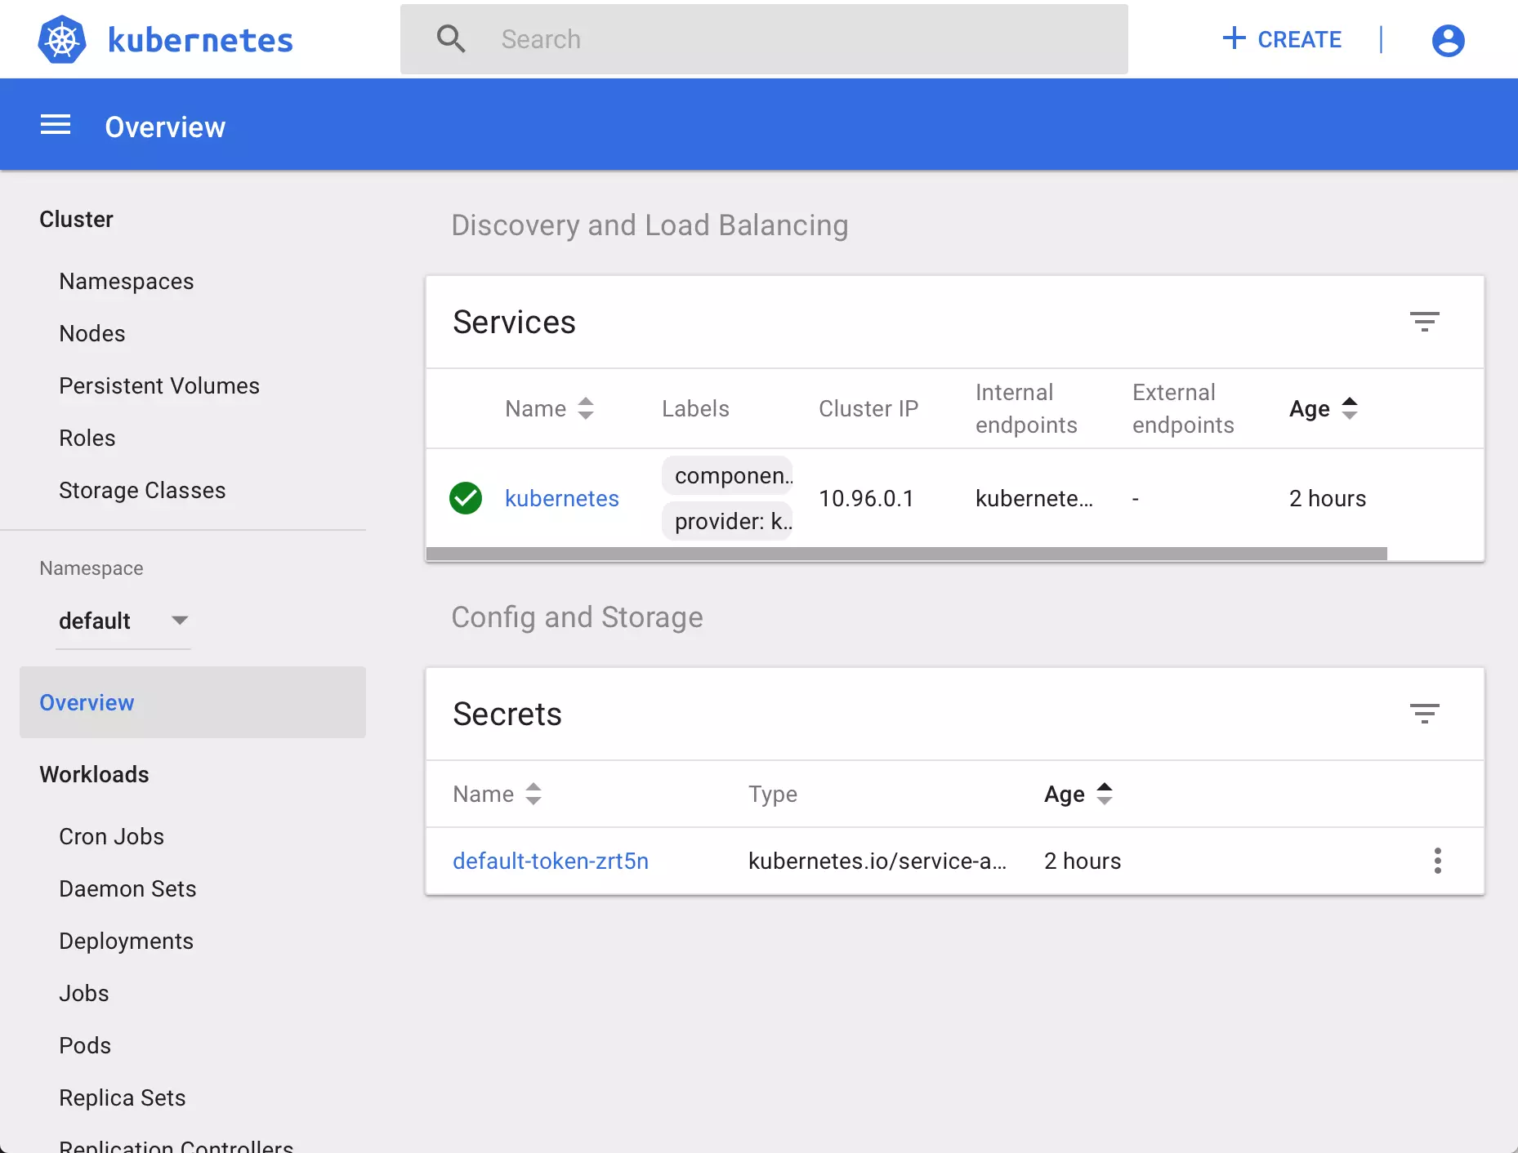The height and width of the screenshot is (1153, 1518).
Task: Click the Kubernetes helm logo icon
Action: [x=62, y=39]
